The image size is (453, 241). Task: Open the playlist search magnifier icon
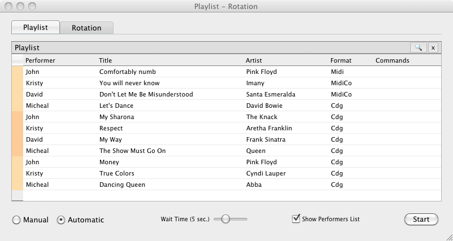(x=418, y=47)
